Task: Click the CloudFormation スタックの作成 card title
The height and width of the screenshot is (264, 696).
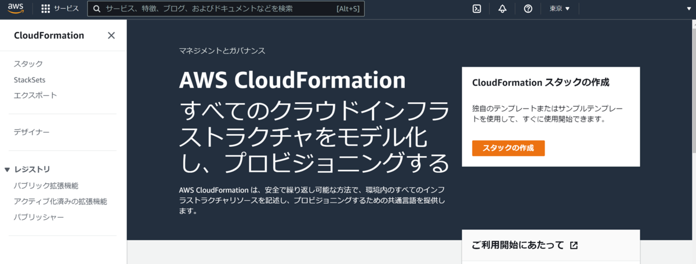Action: coord(541,82)
